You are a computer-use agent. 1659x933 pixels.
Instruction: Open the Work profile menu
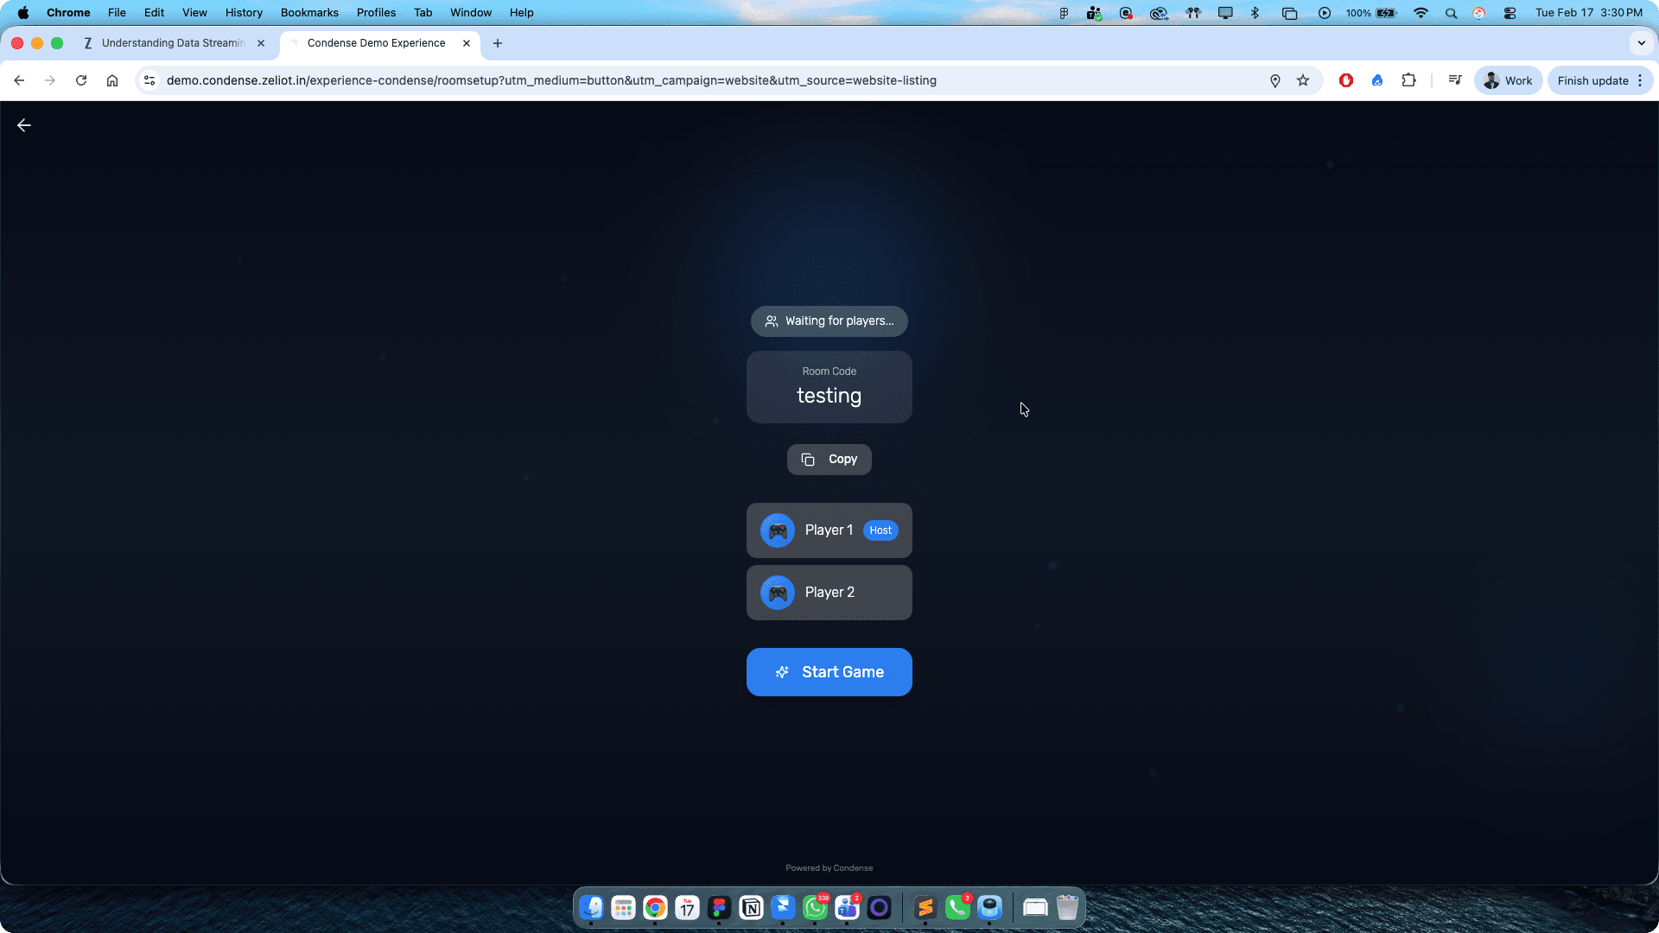point(1508,80)
